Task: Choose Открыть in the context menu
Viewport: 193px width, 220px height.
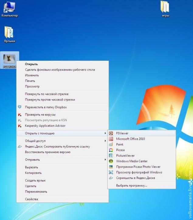Action: point(31,64)
